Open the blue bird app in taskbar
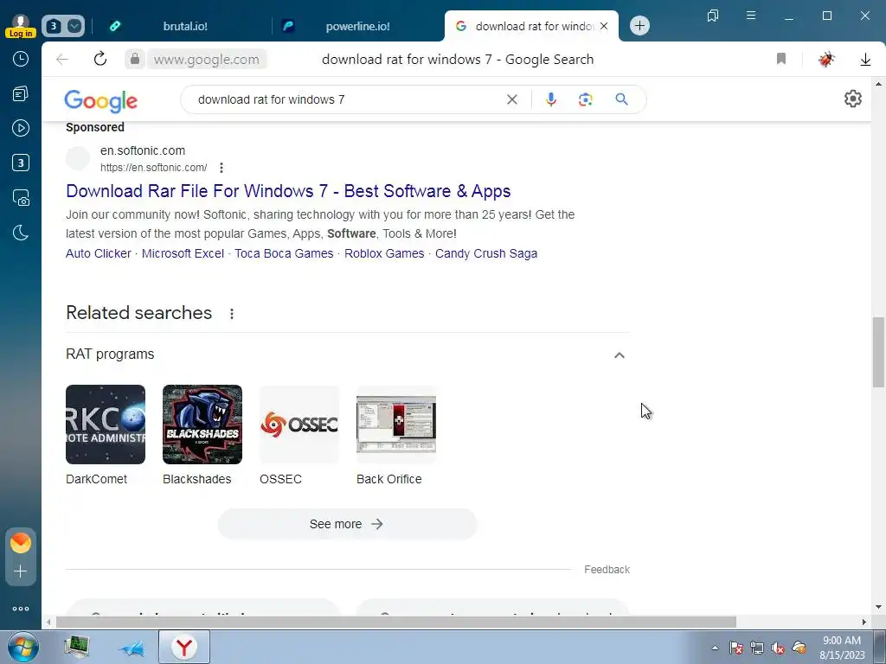This screenshot has height=664, width=886. (132, 648)
